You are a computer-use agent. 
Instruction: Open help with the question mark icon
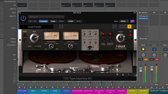tap(128, 75)
